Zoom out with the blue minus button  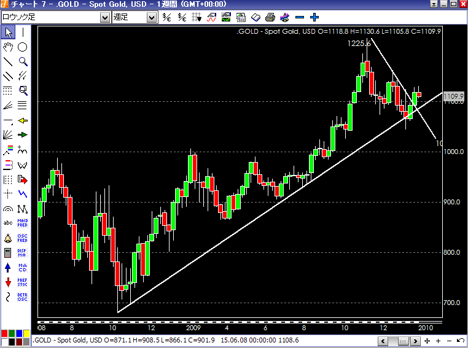pos(300,18)
